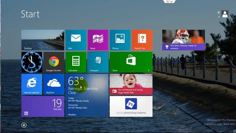
Task: Click the user account name "e"
Action: click(219, 12)
